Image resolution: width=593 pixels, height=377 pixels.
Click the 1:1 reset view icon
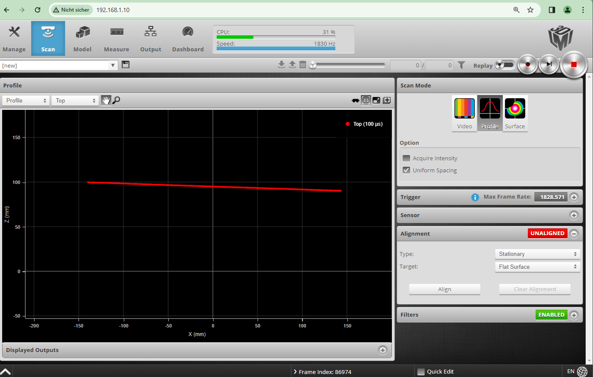(x=366, y=100)
